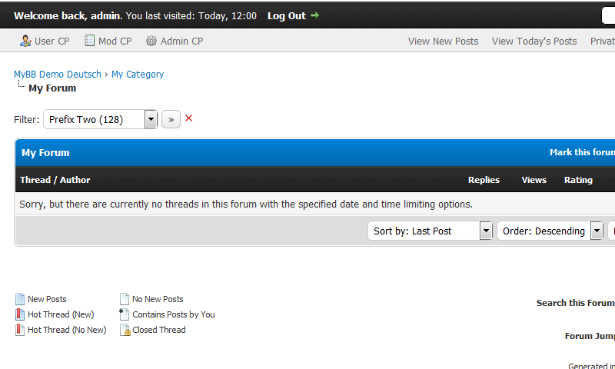This screenshot has height=369, width=615.
Task: Click the Mod CP clipboard icon
Action: [x=90, y=41]
